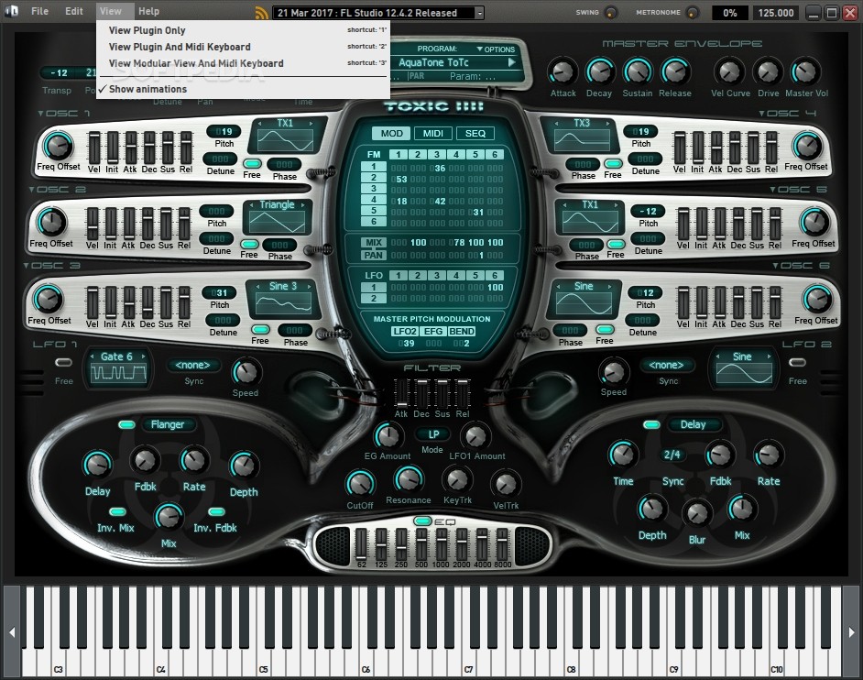
Task: Toggle the EQ enable switch
Action: 422,521
